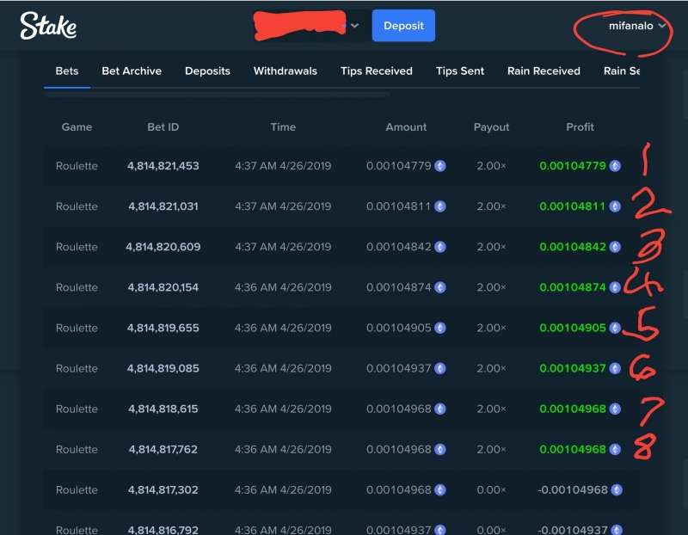Viewport: 688px width, 535px height.
Task: Open bet ID 4,814,821,031
Action: 163,206
